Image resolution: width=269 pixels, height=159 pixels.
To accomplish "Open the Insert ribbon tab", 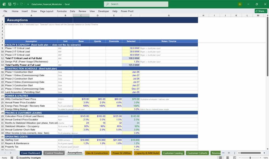I will (x=25, y=11).
